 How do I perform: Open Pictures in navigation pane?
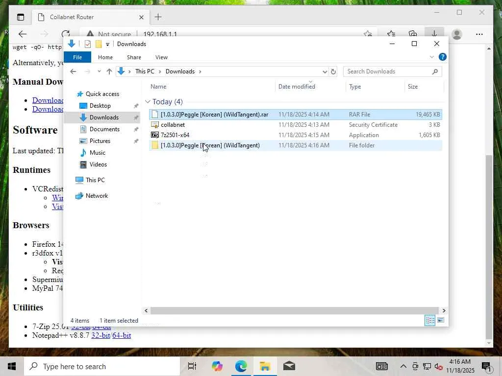pyautogui.click(x=100, y=141)
